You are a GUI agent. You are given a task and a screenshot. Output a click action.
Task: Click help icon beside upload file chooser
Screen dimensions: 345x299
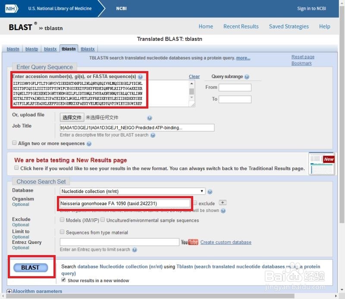150,118
